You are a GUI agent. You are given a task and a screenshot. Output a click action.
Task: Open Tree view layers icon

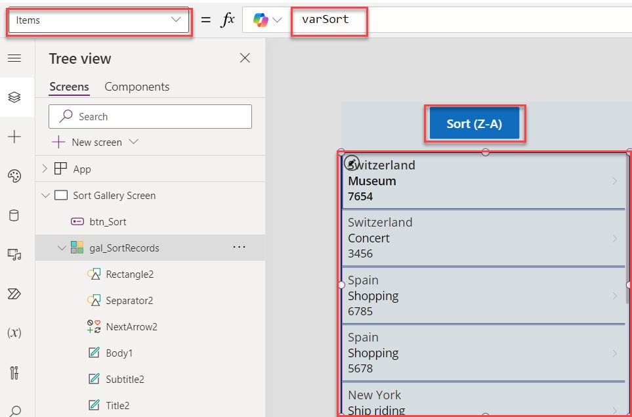coord(14,97)
